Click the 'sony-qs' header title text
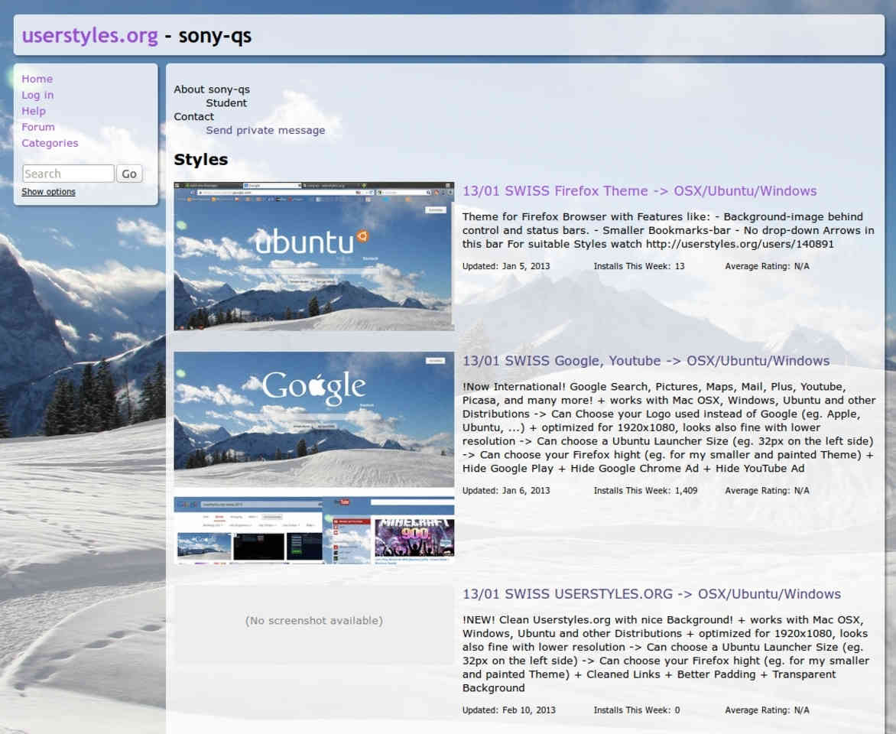The width and height of the screenshot is (896, 734). tap(215, 35)
